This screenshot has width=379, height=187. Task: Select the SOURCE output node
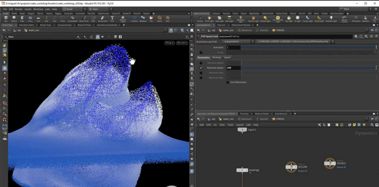click(330, 163)
